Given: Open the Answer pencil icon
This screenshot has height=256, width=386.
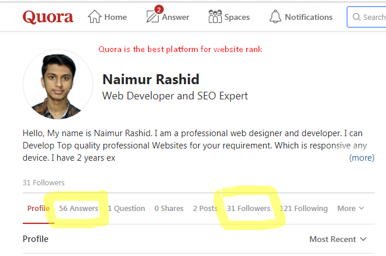Looking at the screenshot, I should [x=153, y=17].
